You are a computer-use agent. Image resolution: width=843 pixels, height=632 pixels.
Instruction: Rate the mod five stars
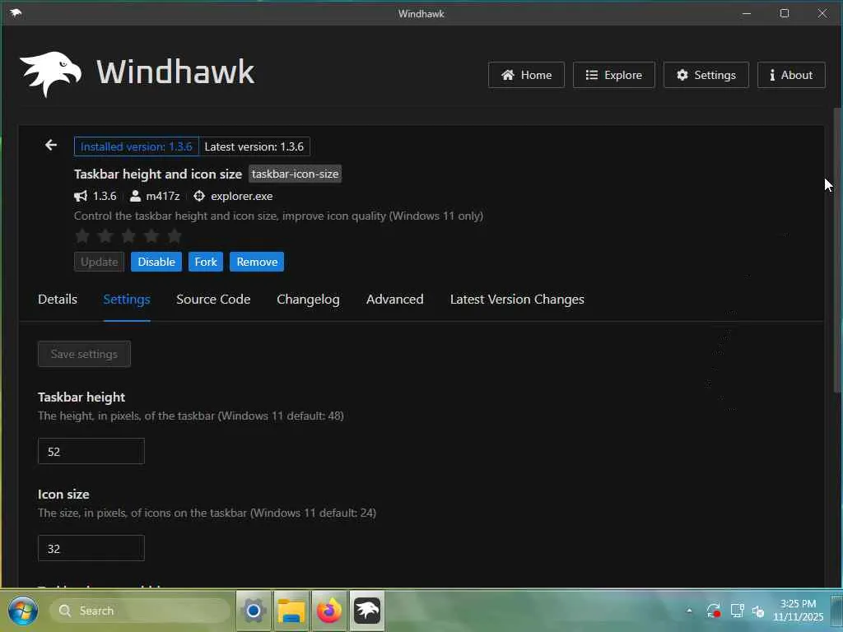coord(175,235)
